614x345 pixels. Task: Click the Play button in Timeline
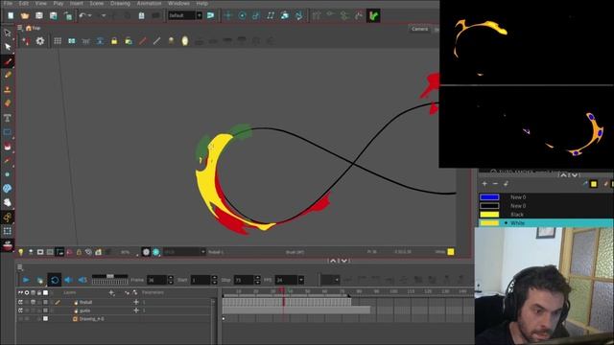pos(26,280)
